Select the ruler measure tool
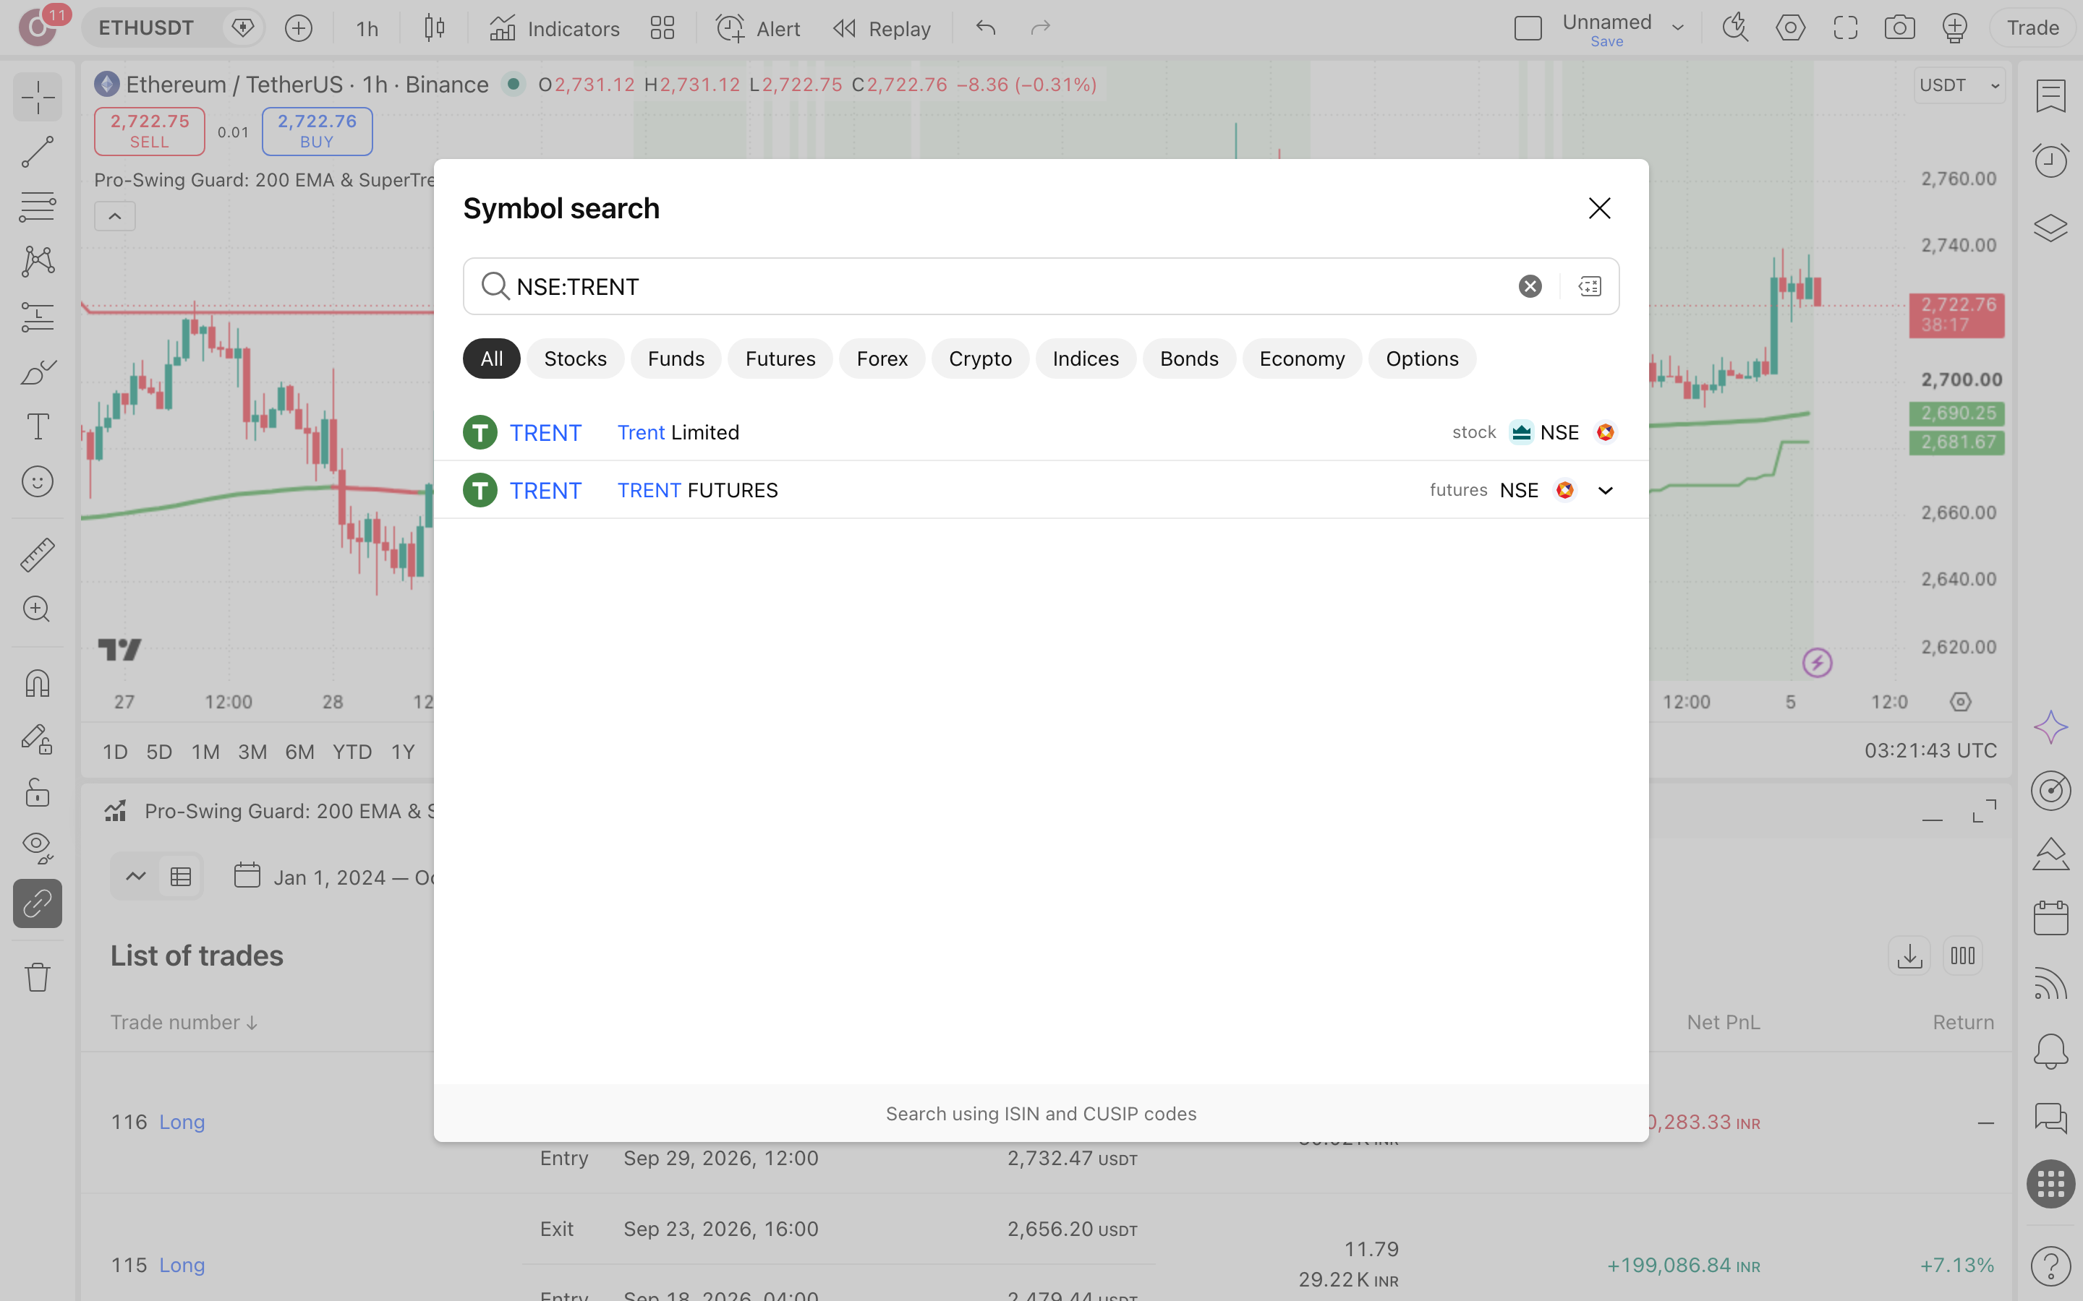Viewport: 2083px width, 1301px height. [x=38, y=555]
